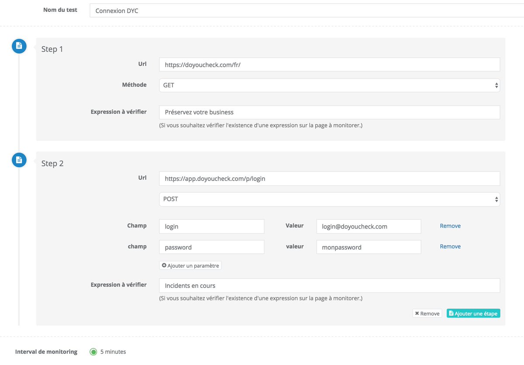Viewport: 524px width, 365px height.
Task: Click Step 1 Expression à vérifier field
Action: [330, 112]
